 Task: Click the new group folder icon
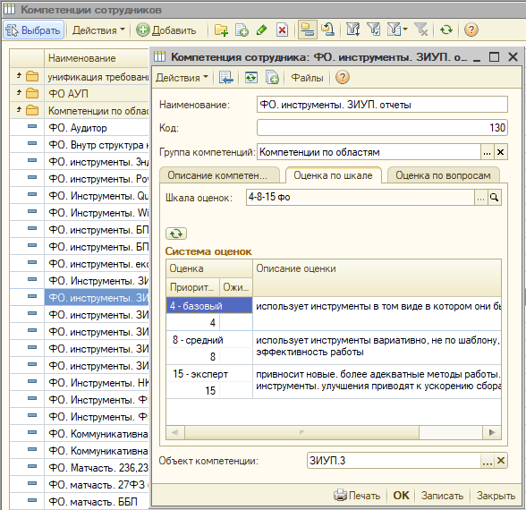pyautogui.click(x=221, y=30)
